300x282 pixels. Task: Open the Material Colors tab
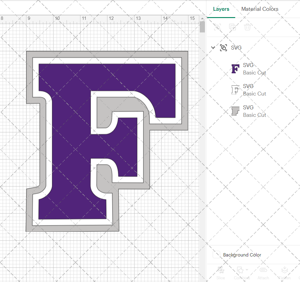[259, 9]
